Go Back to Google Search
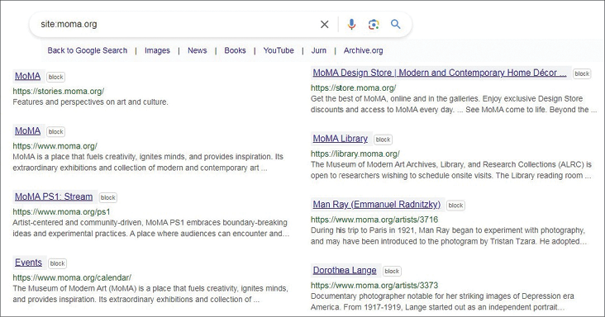This screenshot has height=317, width=605. pos(88,50)
